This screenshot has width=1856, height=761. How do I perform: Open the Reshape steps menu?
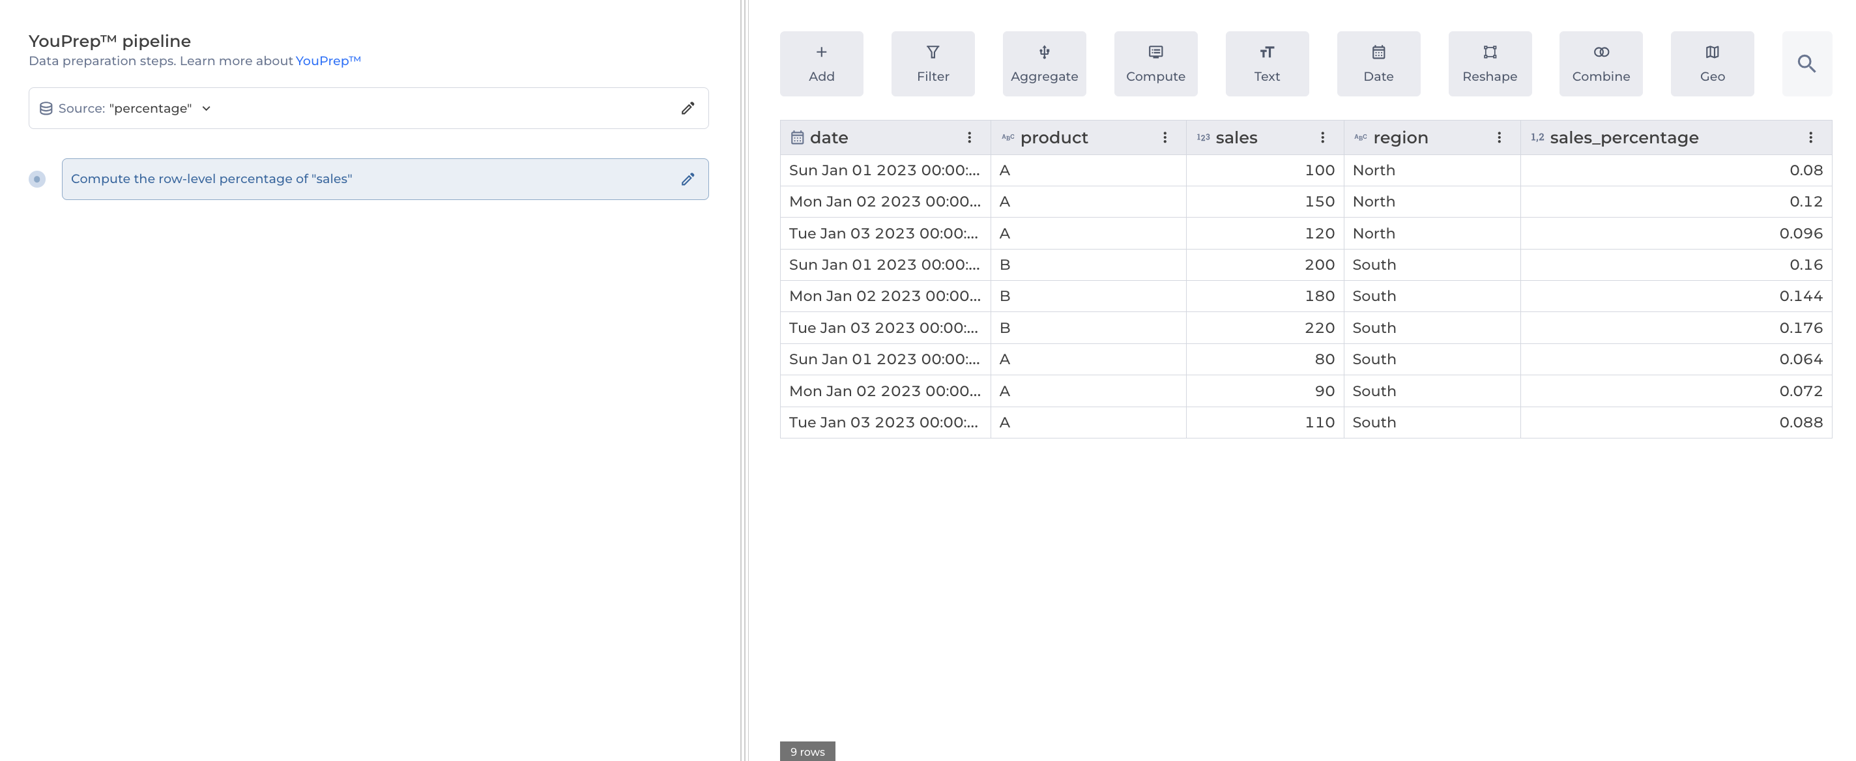coord(1489,63)
